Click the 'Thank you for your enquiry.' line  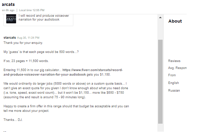tap(23, 43)
